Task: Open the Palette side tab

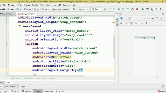Action: (117, 22)
